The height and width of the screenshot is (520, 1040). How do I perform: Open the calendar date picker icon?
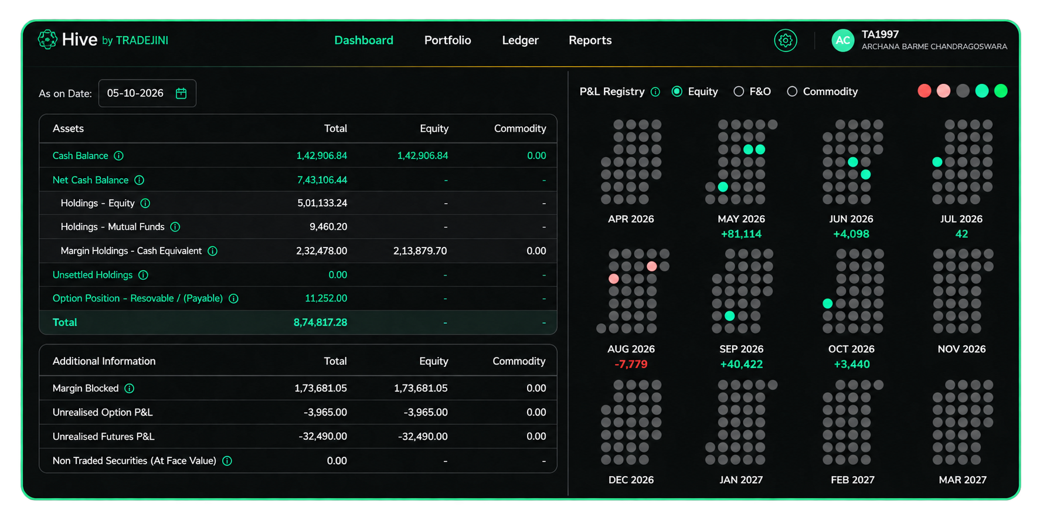coord(181,93)
